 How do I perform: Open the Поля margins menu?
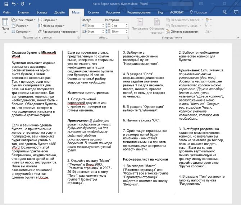(5, 26)
